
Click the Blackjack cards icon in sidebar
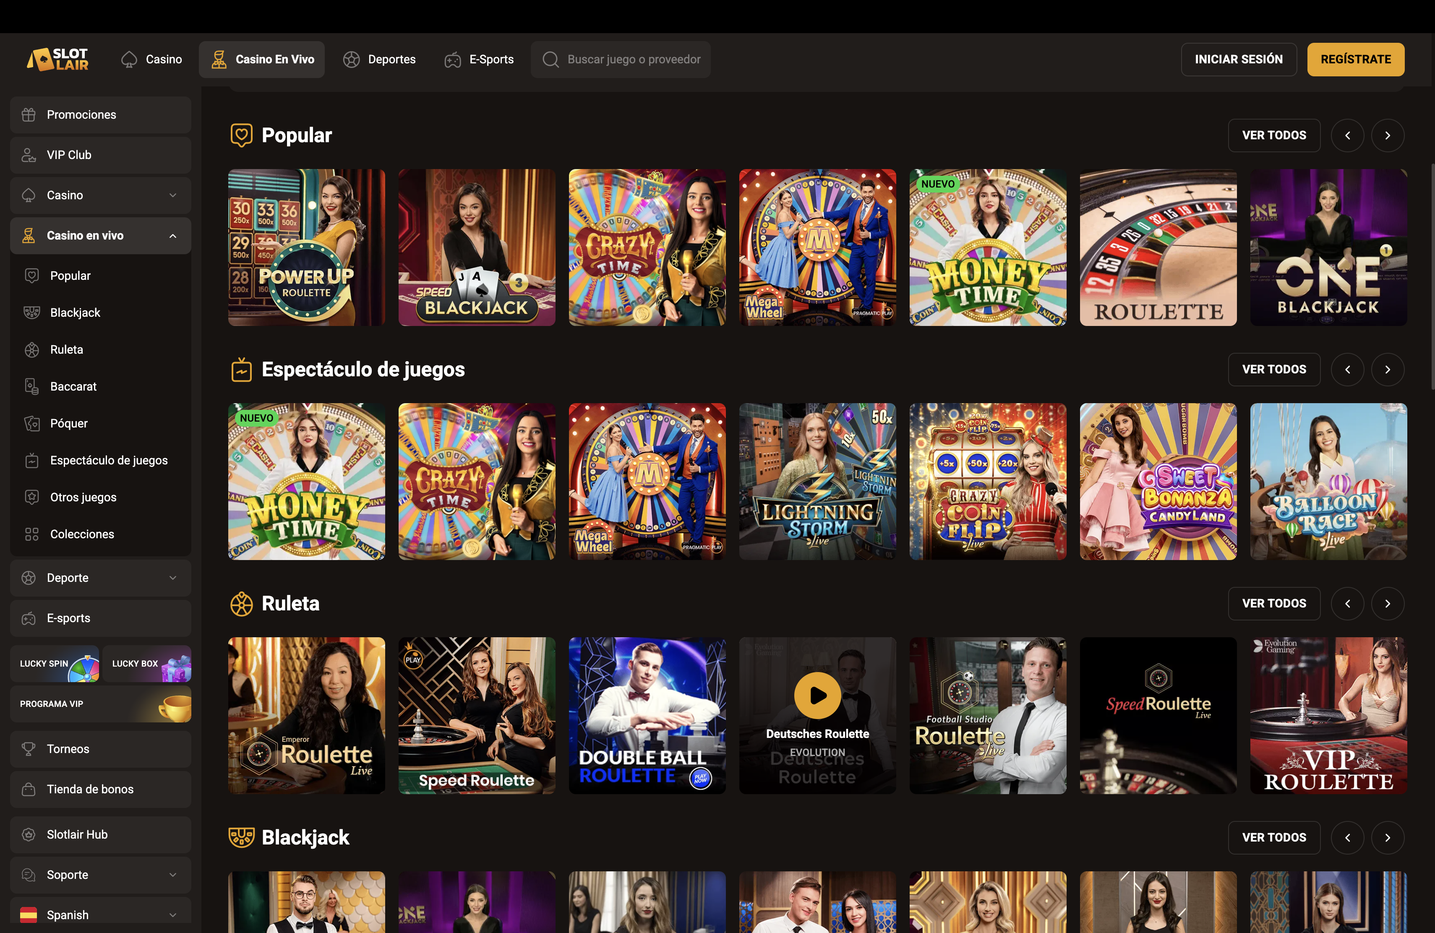[x=32, y=312]
